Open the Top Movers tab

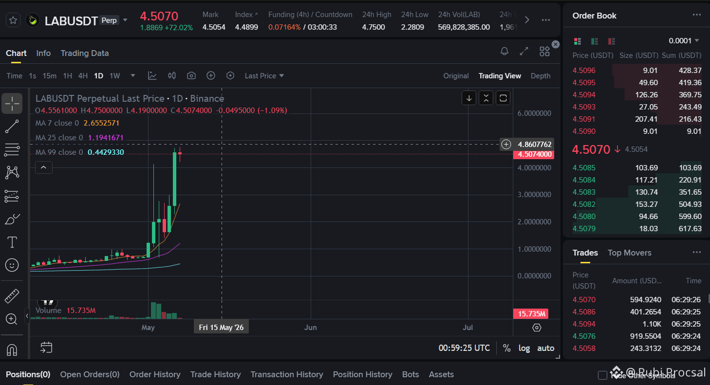[x=629, y=253]
